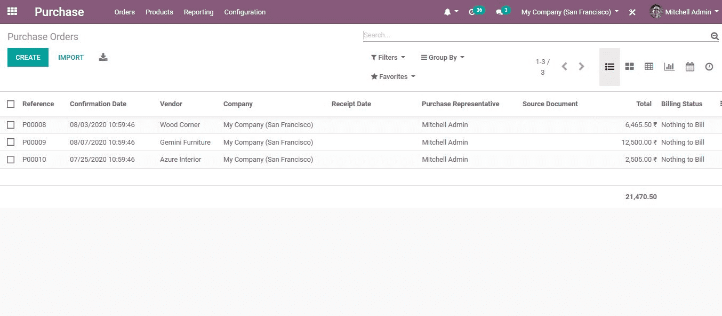This screenshot has width=722, height=316.
Task: Click the 21,470.50 sum total
Action: (x=641, y=196)
